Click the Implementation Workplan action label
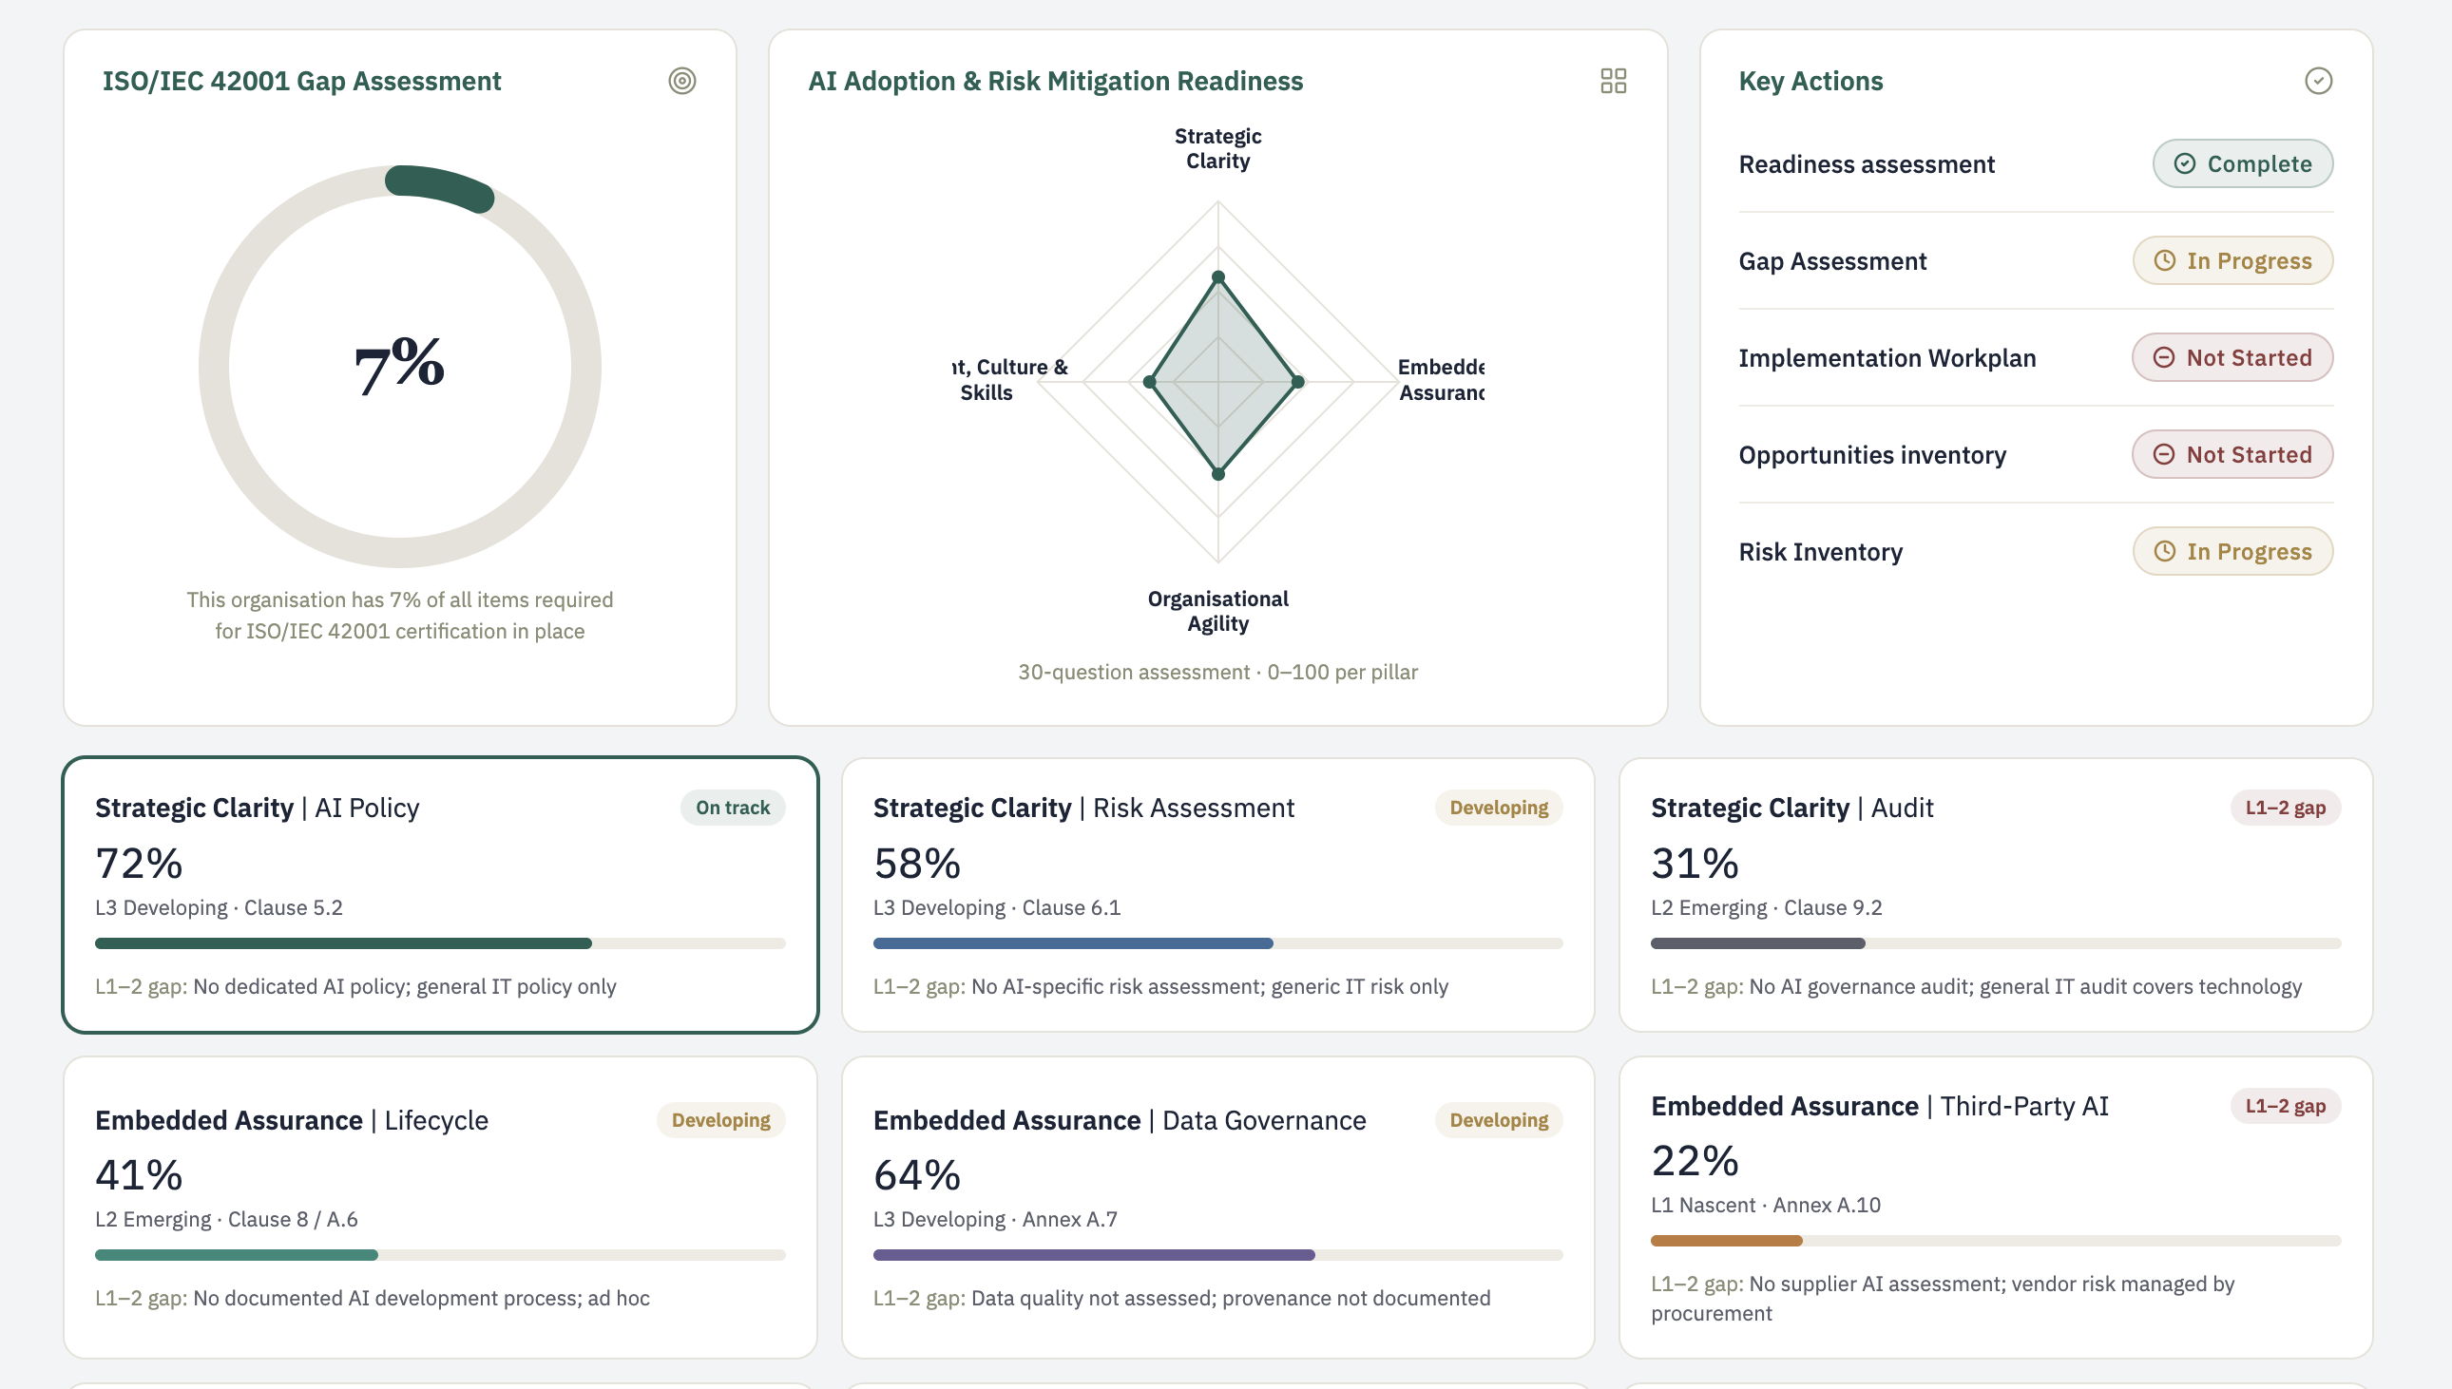This screenshot has width=2452, height=1389. pos(1887,359)
